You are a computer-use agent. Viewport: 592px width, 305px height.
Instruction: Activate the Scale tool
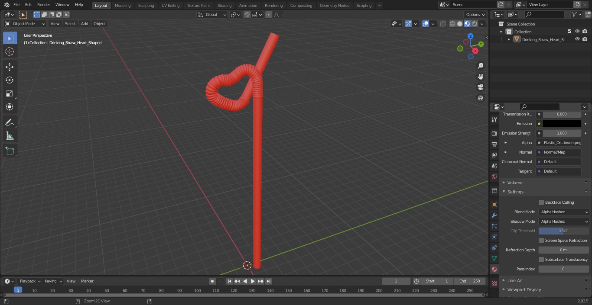coord(10,93)
